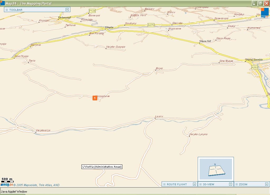Click the orange waypoint marker 1
270x195 pixels.
pyautogui.click(x=95, y=98)
